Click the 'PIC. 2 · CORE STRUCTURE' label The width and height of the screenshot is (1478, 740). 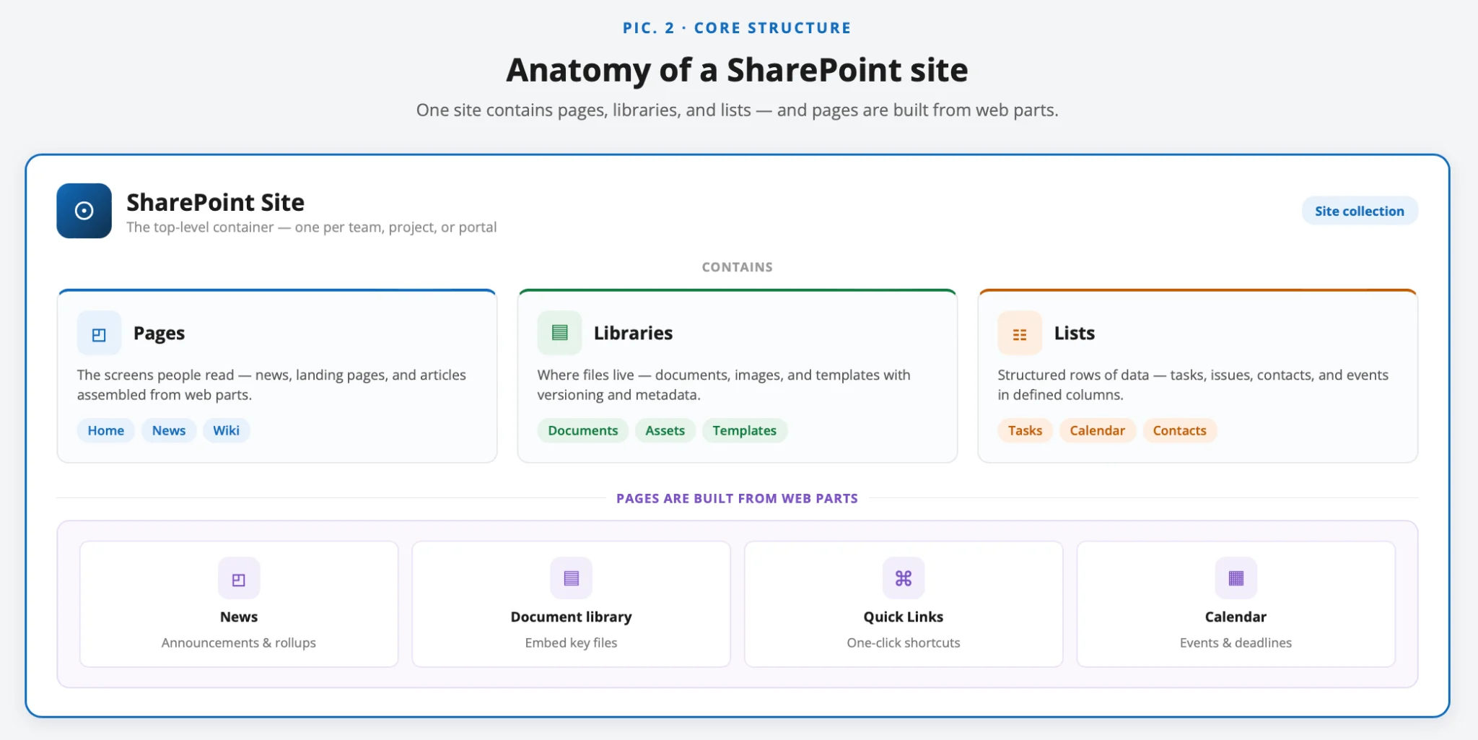coord(737,27)
